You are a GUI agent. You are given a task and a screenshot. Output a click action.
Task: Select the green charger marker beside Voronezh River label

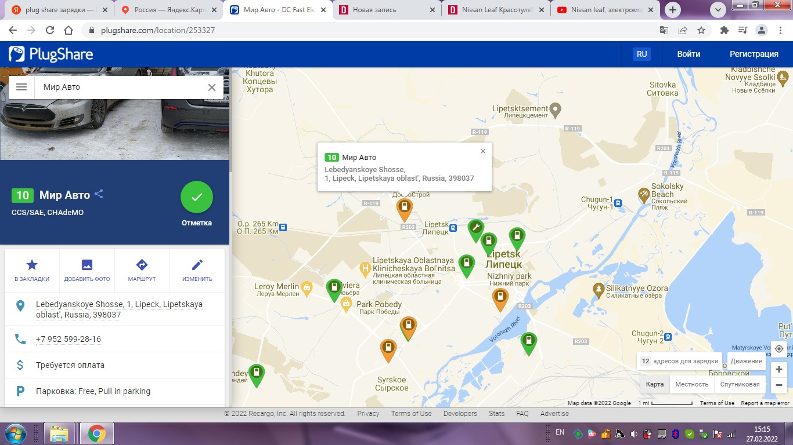tap(528, 343)
